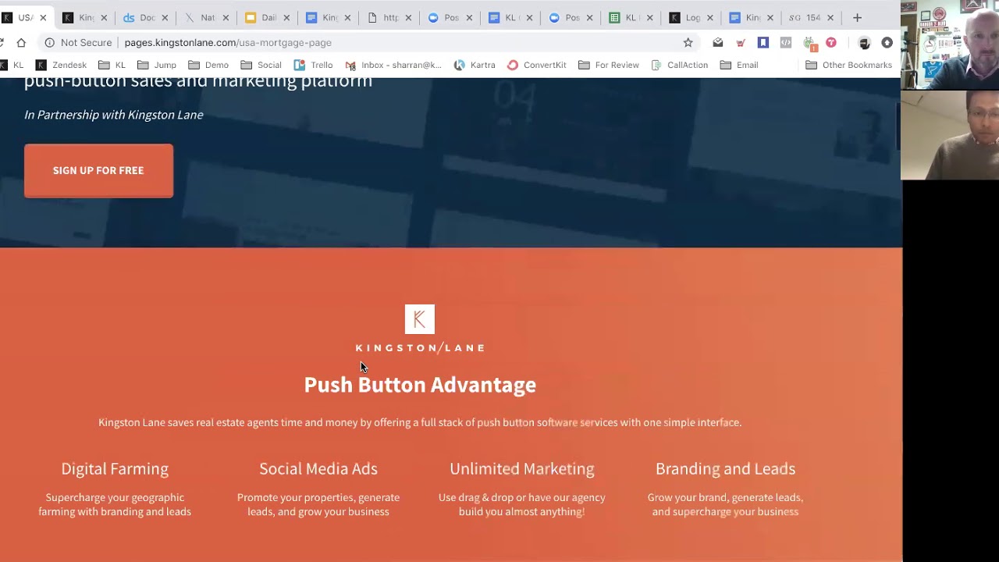Open a new tab with plus button

[857, 17]
